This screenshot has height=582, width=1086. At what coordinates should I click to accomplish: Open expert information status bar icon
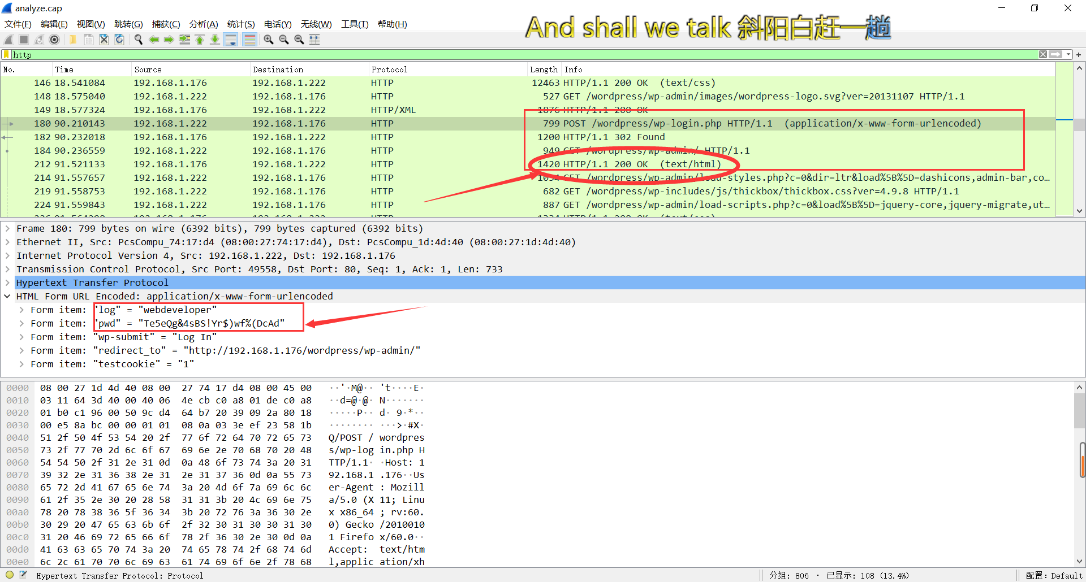click(10, 575)
